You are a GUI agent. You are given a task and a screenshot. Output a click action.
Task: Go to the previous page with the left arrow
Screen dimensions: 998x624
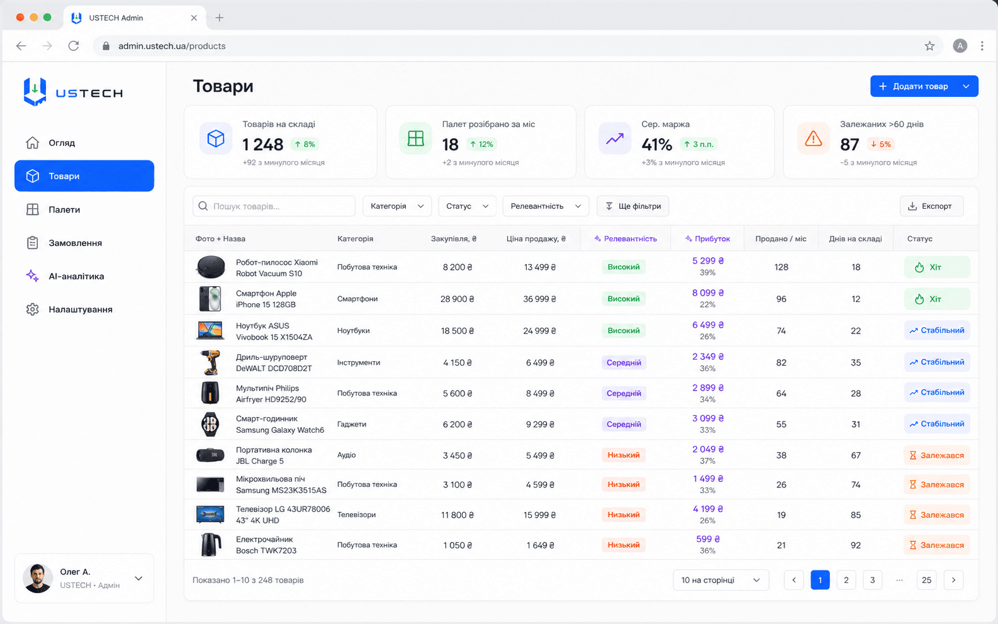pyautogui.click(x=793, y=580)
